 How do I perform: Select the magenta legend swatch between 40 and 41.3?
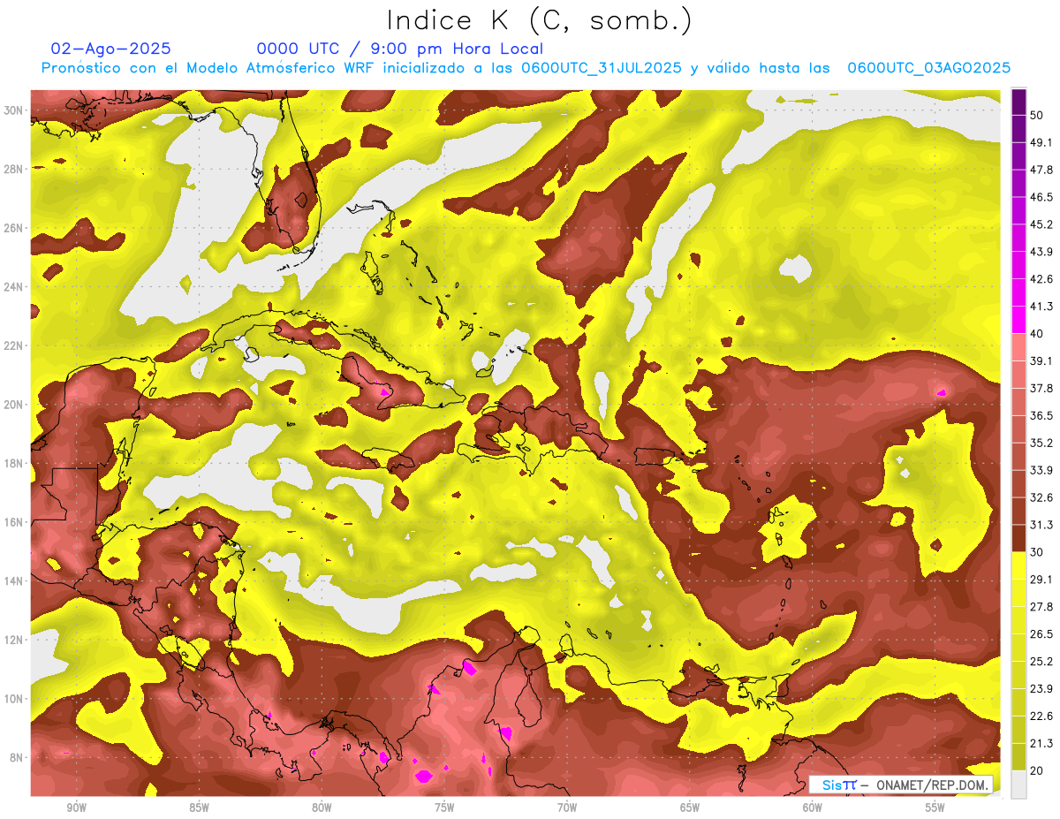pyautogui.click(x=1018, y=320)
